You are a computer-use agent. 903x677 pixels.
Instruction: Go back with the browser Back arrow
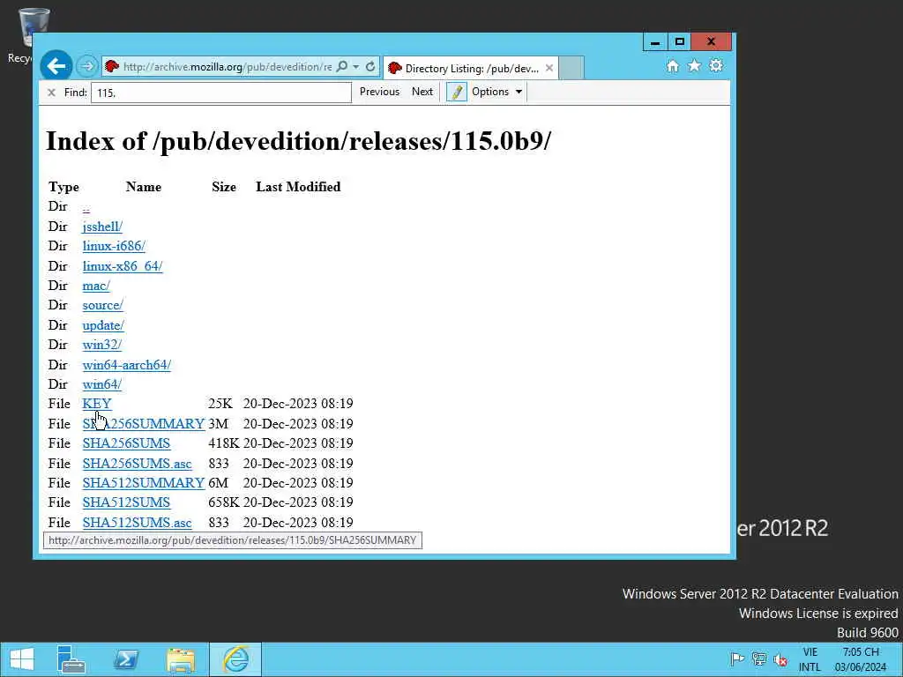point(56,66)
